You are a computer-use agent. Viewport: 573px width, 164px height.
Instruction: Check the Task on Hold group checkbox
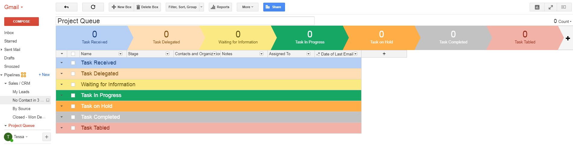[73, 106]
